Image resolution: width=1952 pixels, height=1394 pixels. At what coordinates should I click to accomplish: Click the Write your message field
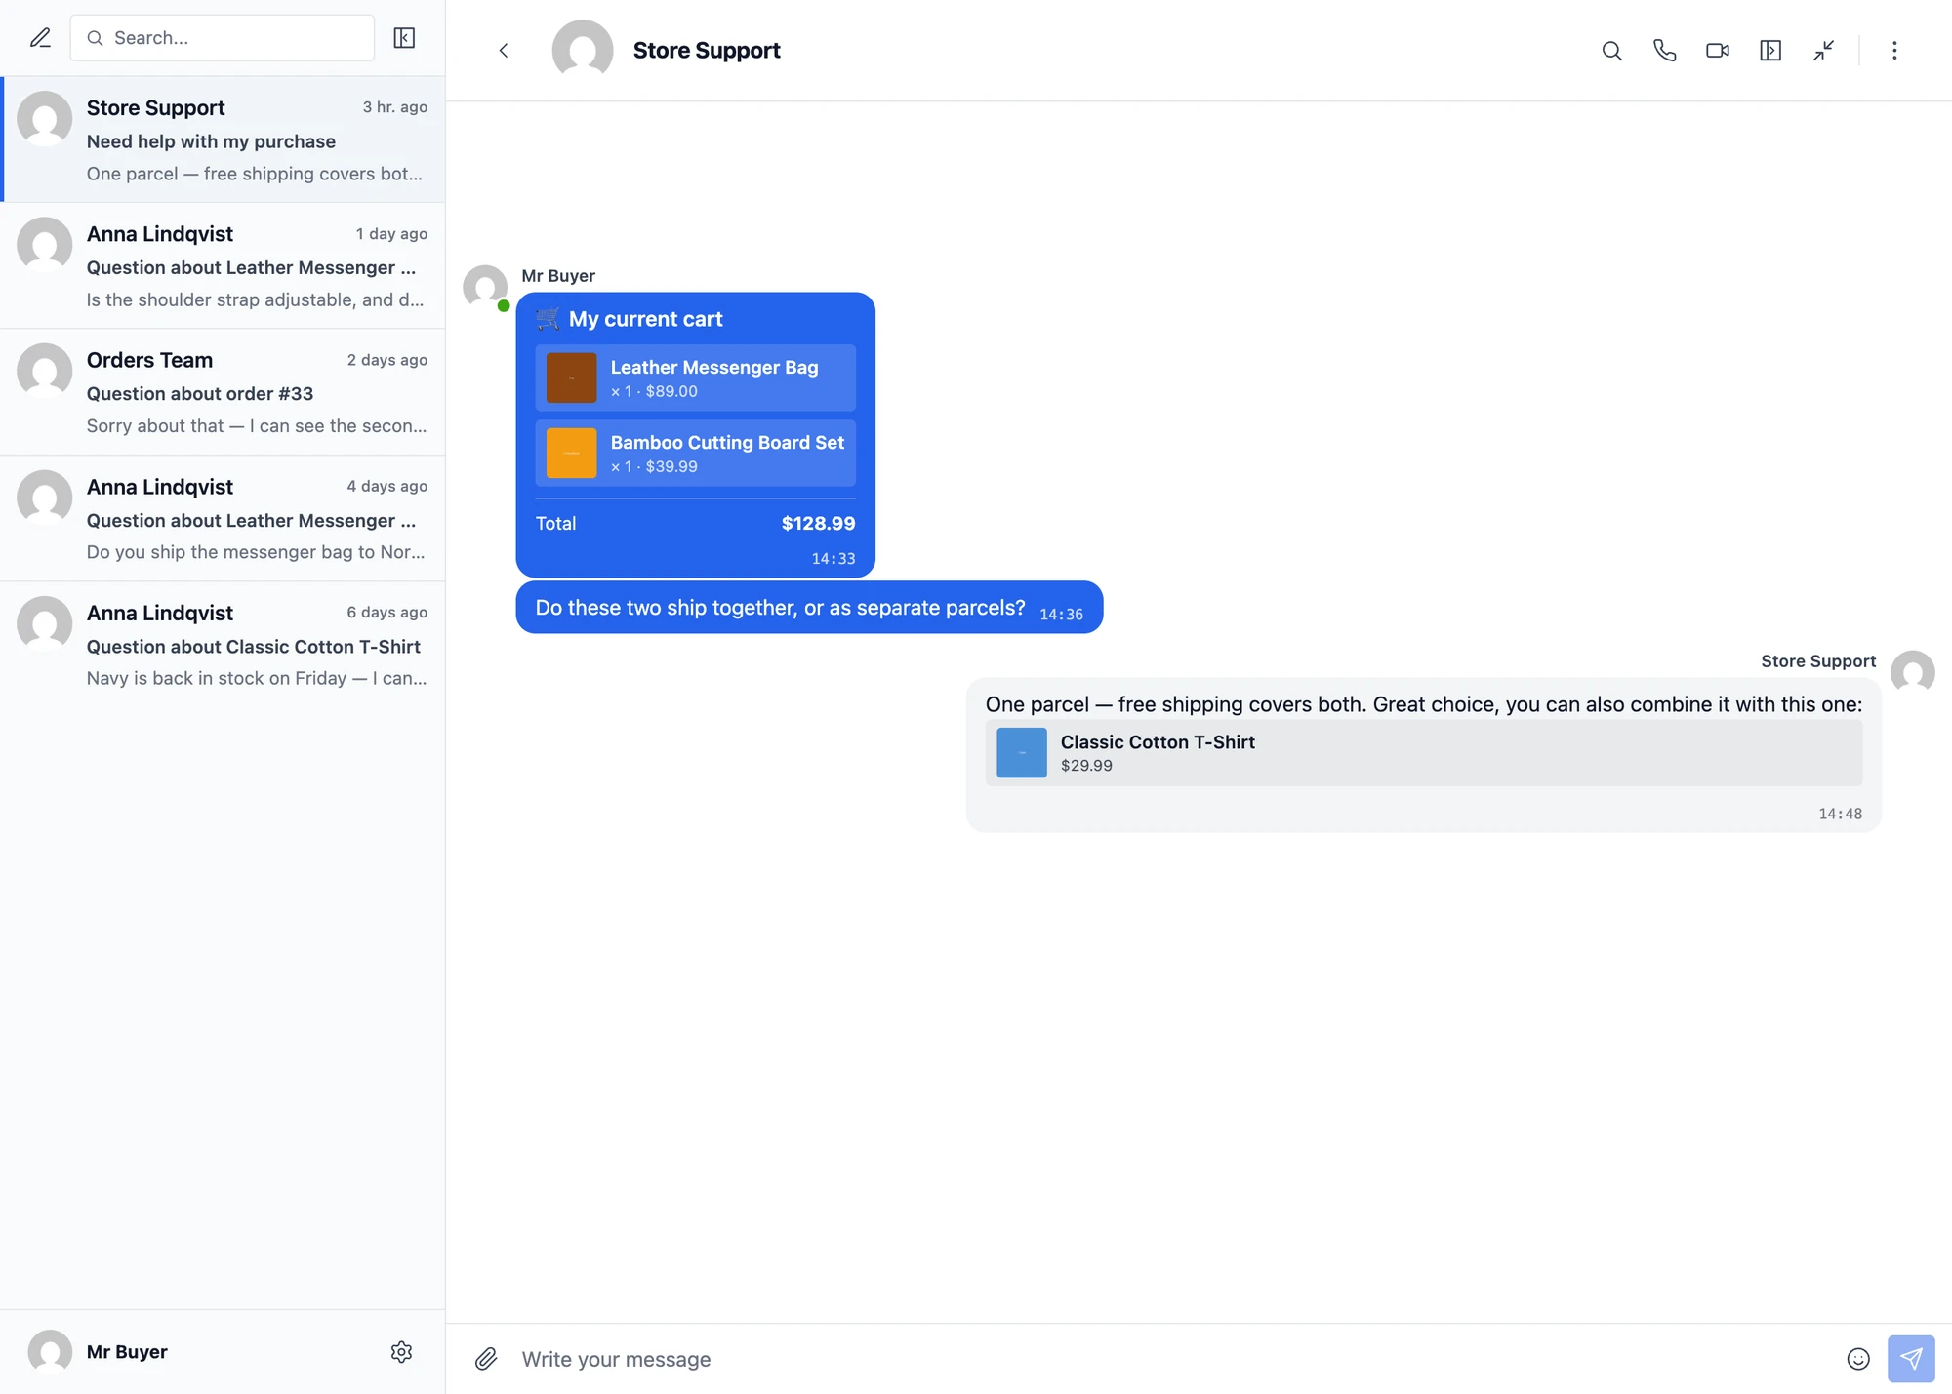click(x=1171, y=1359)
